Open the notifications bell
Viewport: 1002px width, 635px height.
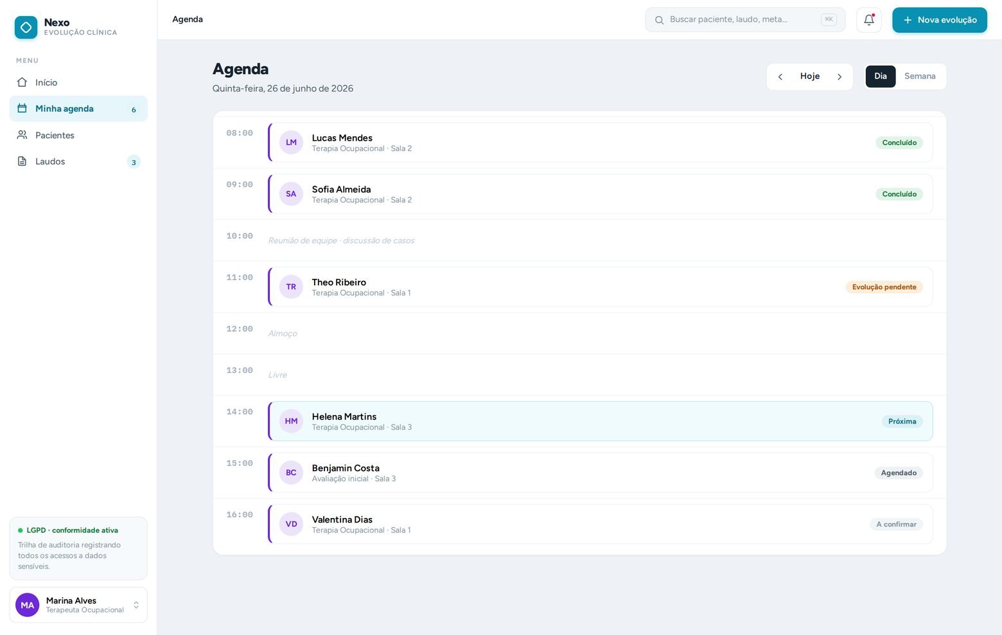(868, 20)
